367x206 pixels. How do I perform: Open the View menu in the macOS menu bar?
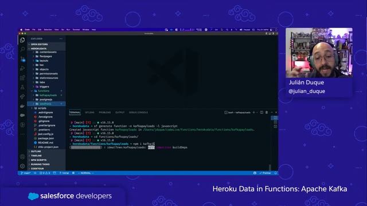[57, 30]
